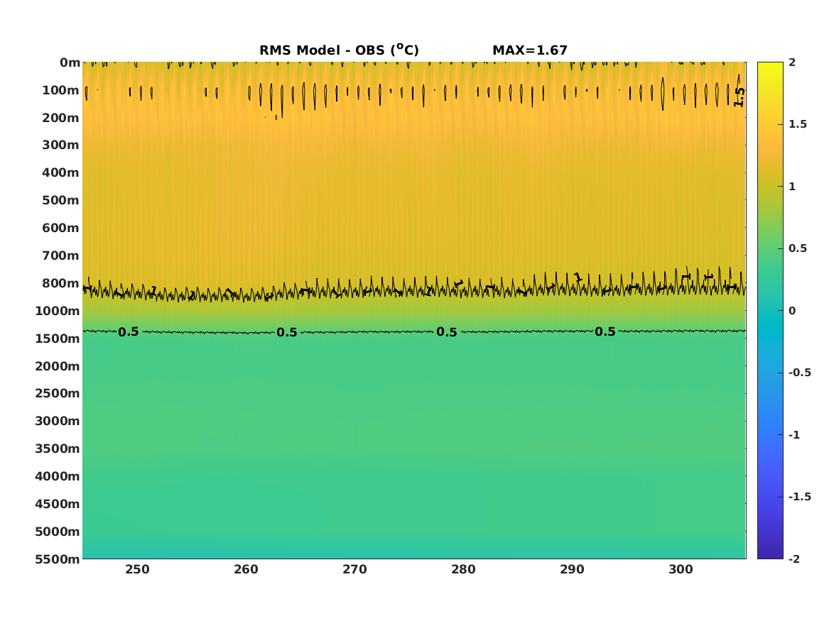Click the colorbar tick label "1"

point(792,187)
